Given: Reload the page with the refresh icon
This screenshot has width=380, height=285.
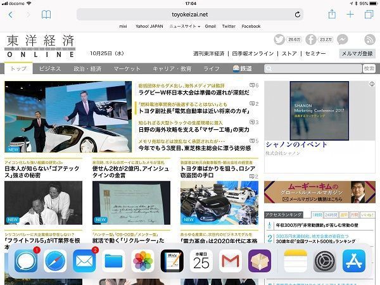Looking at the screenshot, I should (298, 15).
